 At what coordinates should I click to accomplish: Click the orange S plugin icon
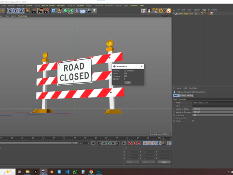(x=169, y=11)
